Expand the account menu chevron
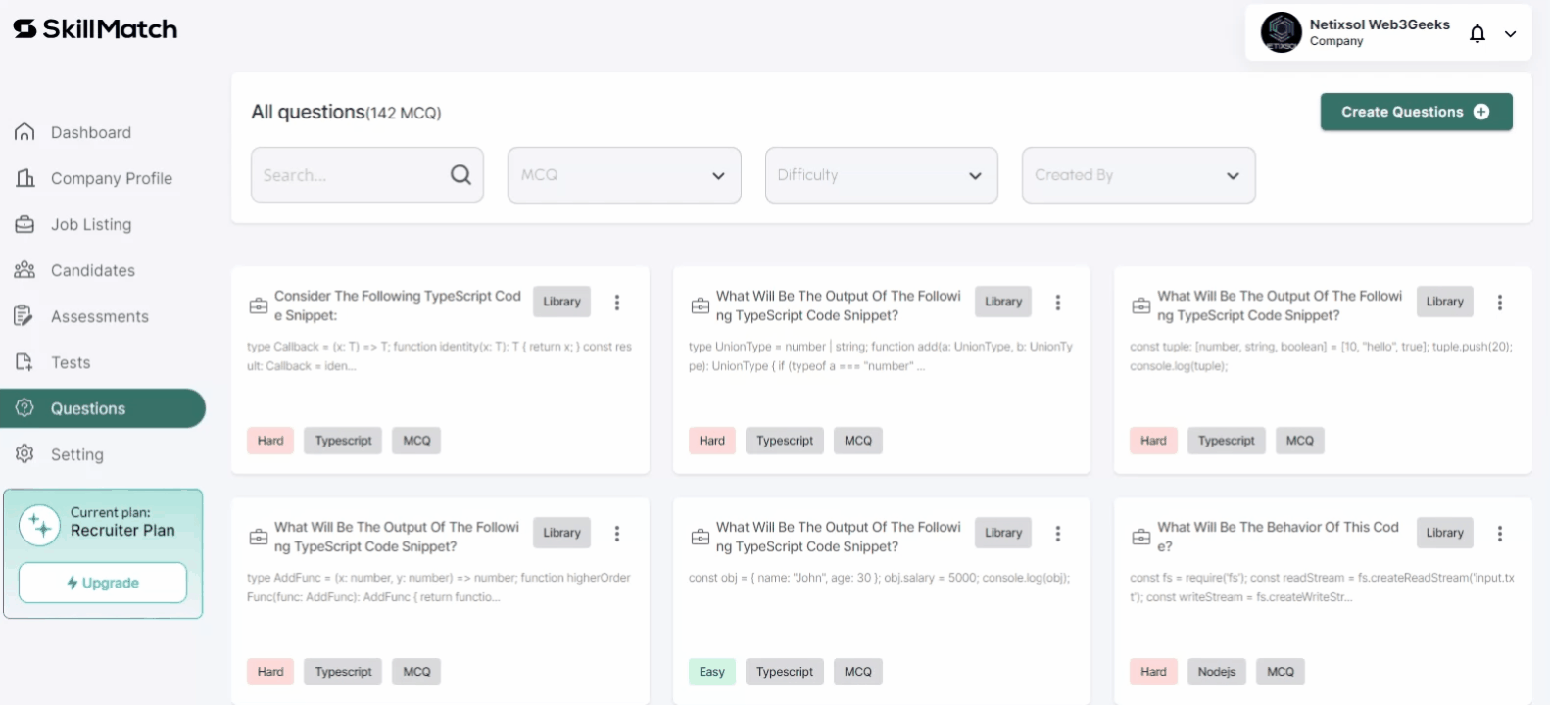 point(1511,34)
